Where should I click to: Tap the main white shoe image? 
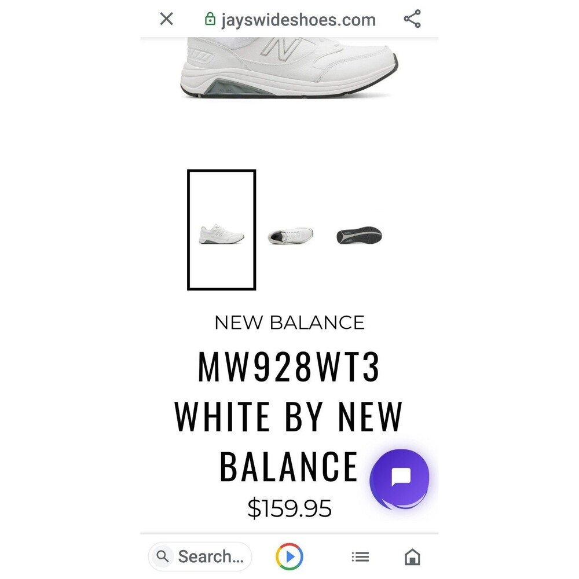(x=289, y=68)
